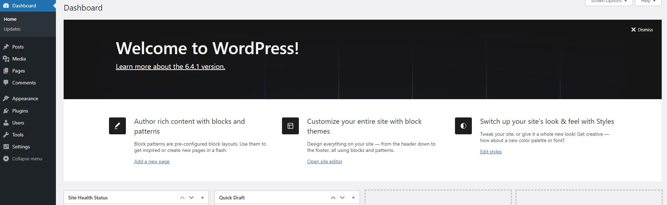
Task: Click the Site Health Status heading
Action: click(88, 198)
